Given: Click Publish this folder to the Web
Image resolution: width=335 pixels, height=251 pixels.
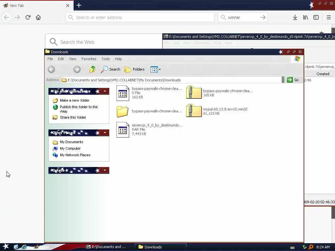Looking at the screenshot, I should click(x=79, y=109).
